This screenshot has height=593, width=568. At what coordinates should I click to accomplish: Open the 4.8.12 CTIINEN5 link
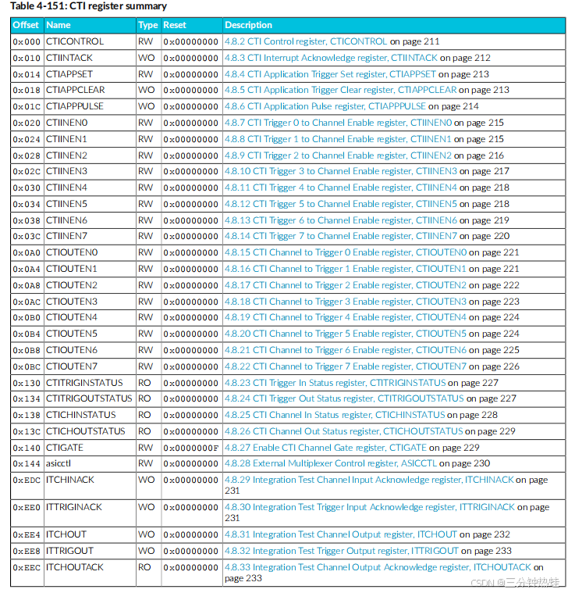pyautogui.click(x=341, y=204)
